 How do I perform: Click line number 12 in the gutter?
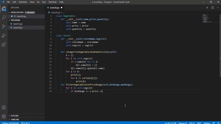pos(50,52)
